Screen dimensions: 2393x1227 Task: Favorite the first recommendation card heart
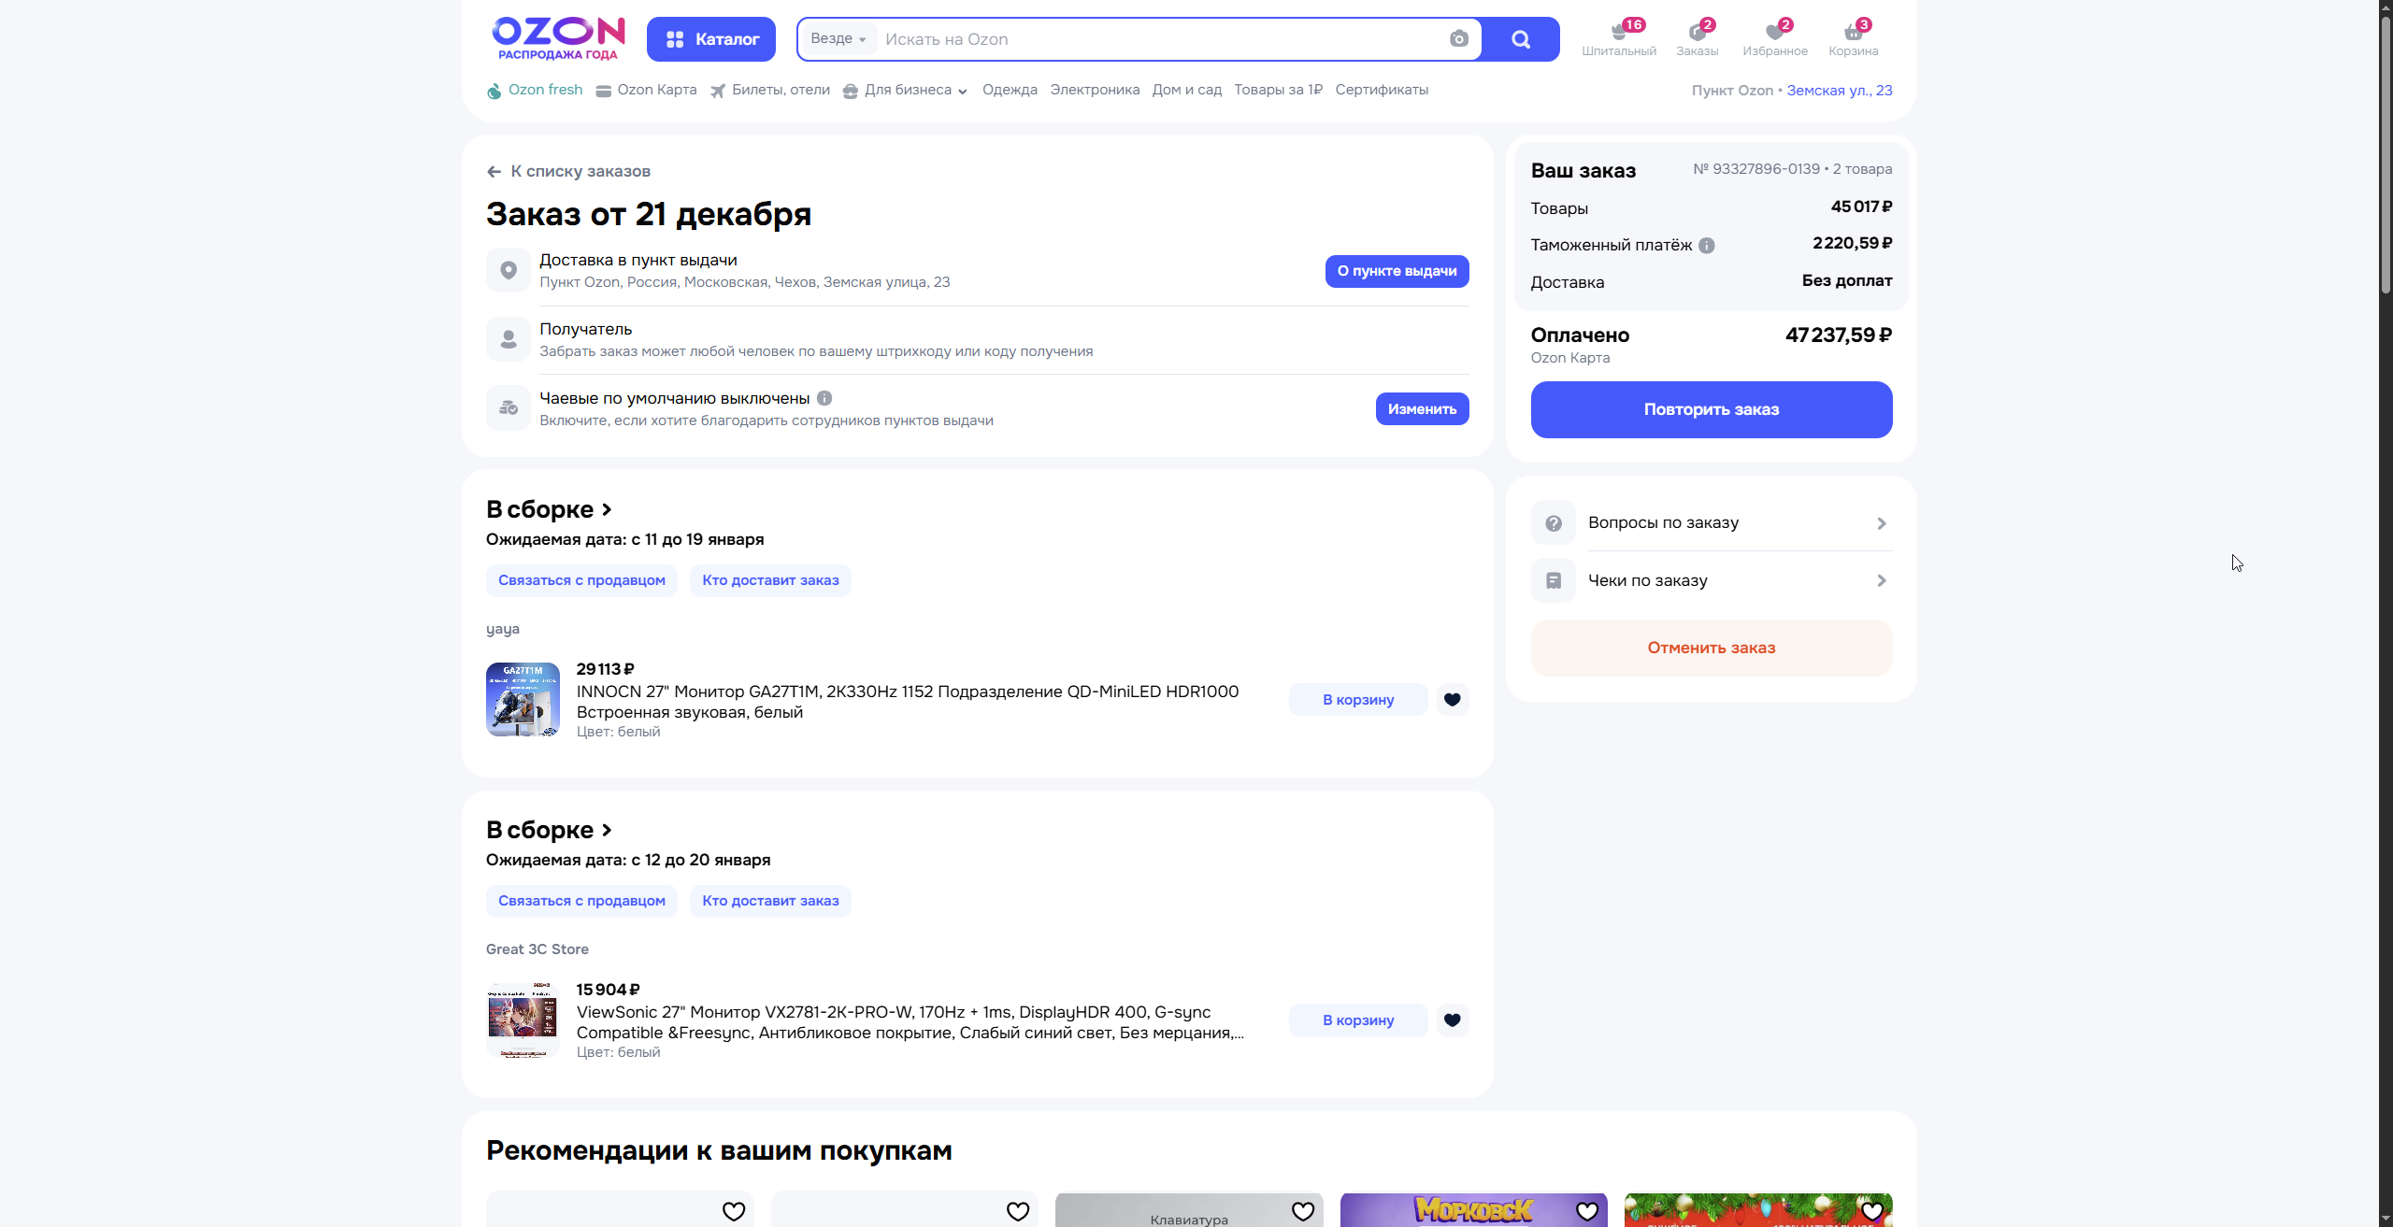point(734,1212)
